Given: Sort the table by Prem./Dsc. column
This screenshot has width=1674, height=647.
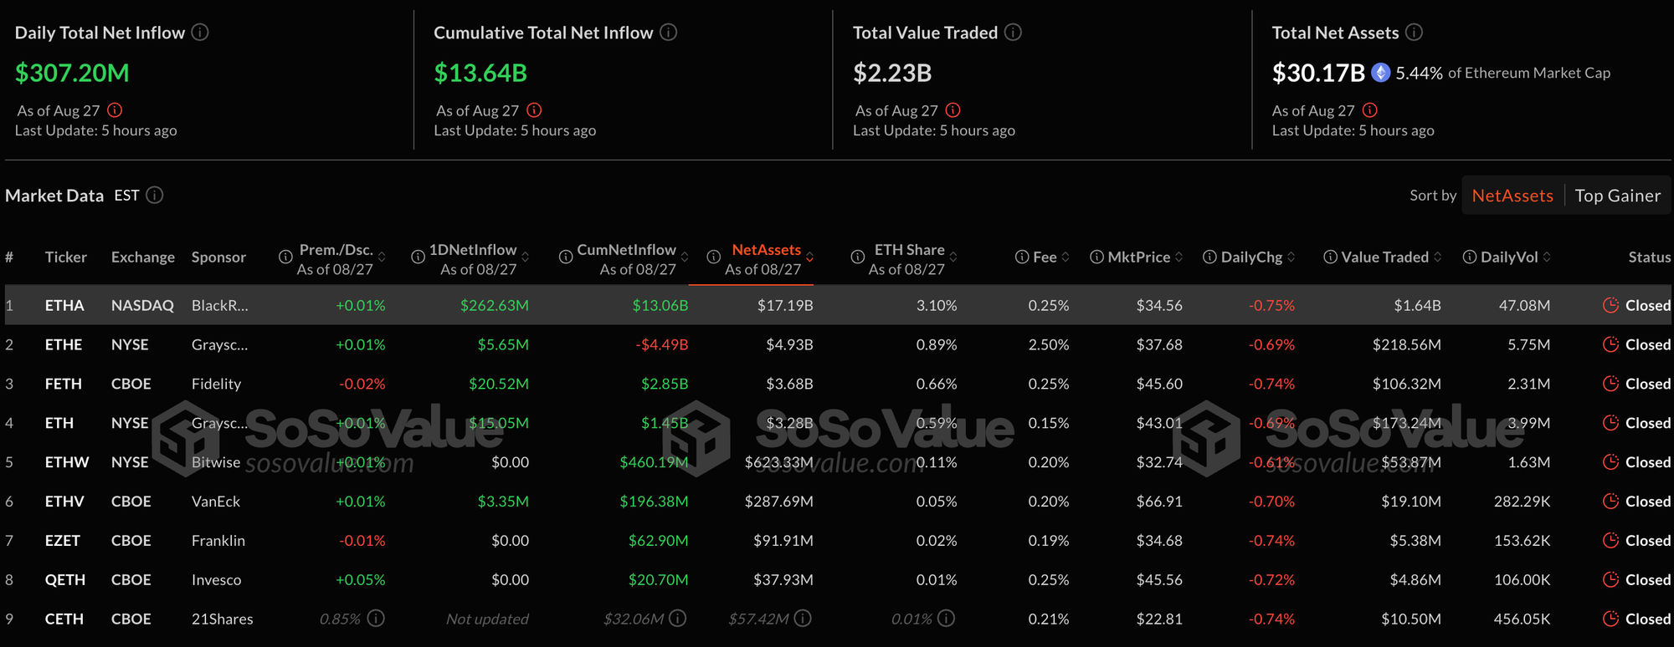Looking at the screenshot, I should click(x=382, y=257).
